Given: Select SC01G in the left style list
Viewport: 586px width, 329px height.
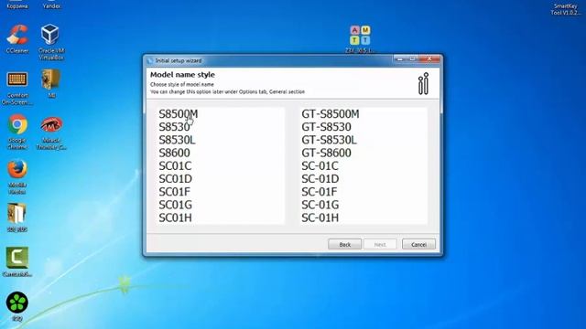Looking at the screenshot, I should (175, 205).
